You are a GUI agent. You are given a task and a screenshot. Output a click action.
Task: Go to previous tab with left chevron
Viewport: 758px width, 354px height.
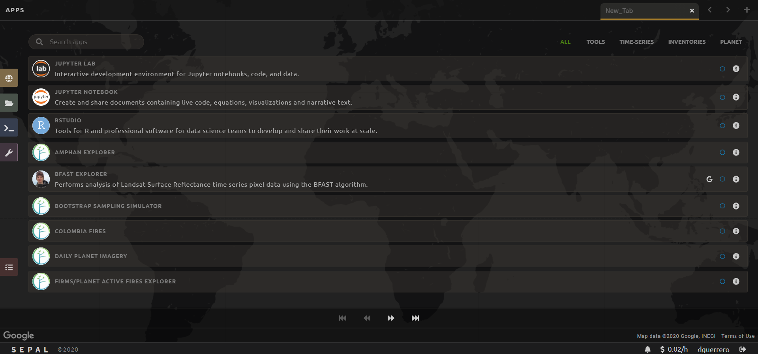pos(710,10)
